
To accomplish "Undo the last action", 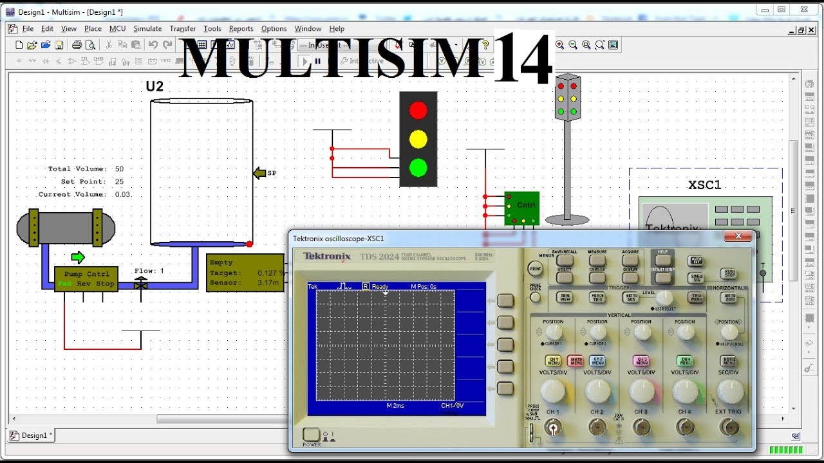I will coord(153,45).
